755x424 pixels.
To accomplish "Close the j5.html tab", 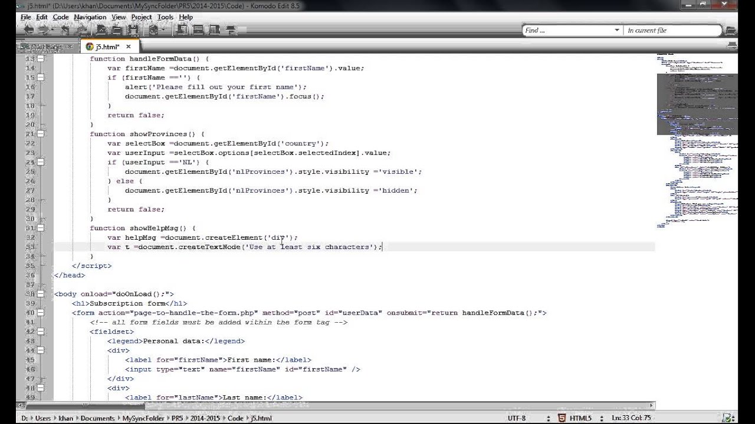I will tap(128, 47).
